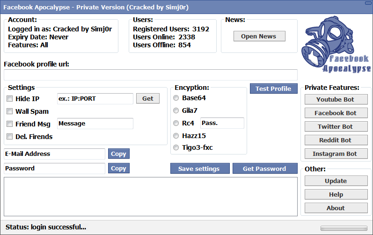Choose the Rc4 radio button
The height and width of the screenshot is (235, 373).
pos(176,123)
